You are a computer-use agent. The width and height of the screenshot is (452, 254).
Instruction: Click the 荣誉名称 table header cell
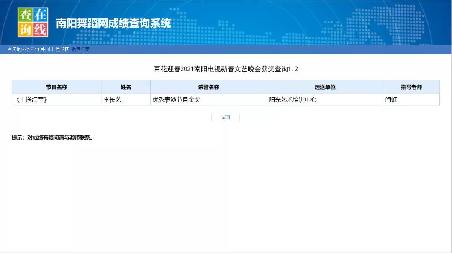point(208,87)
